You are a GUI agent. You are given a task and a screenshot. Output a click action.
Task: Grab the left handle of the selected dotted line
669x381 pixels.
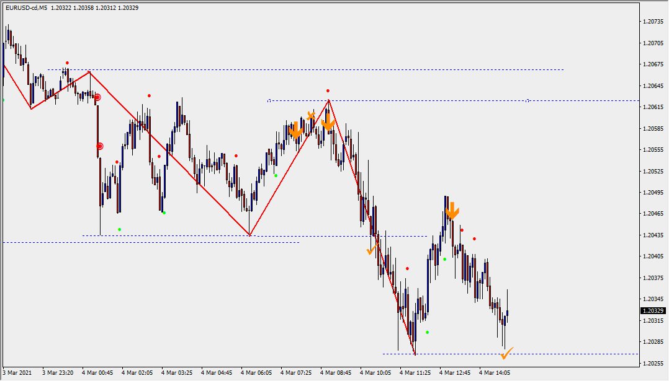click(269, 100)
